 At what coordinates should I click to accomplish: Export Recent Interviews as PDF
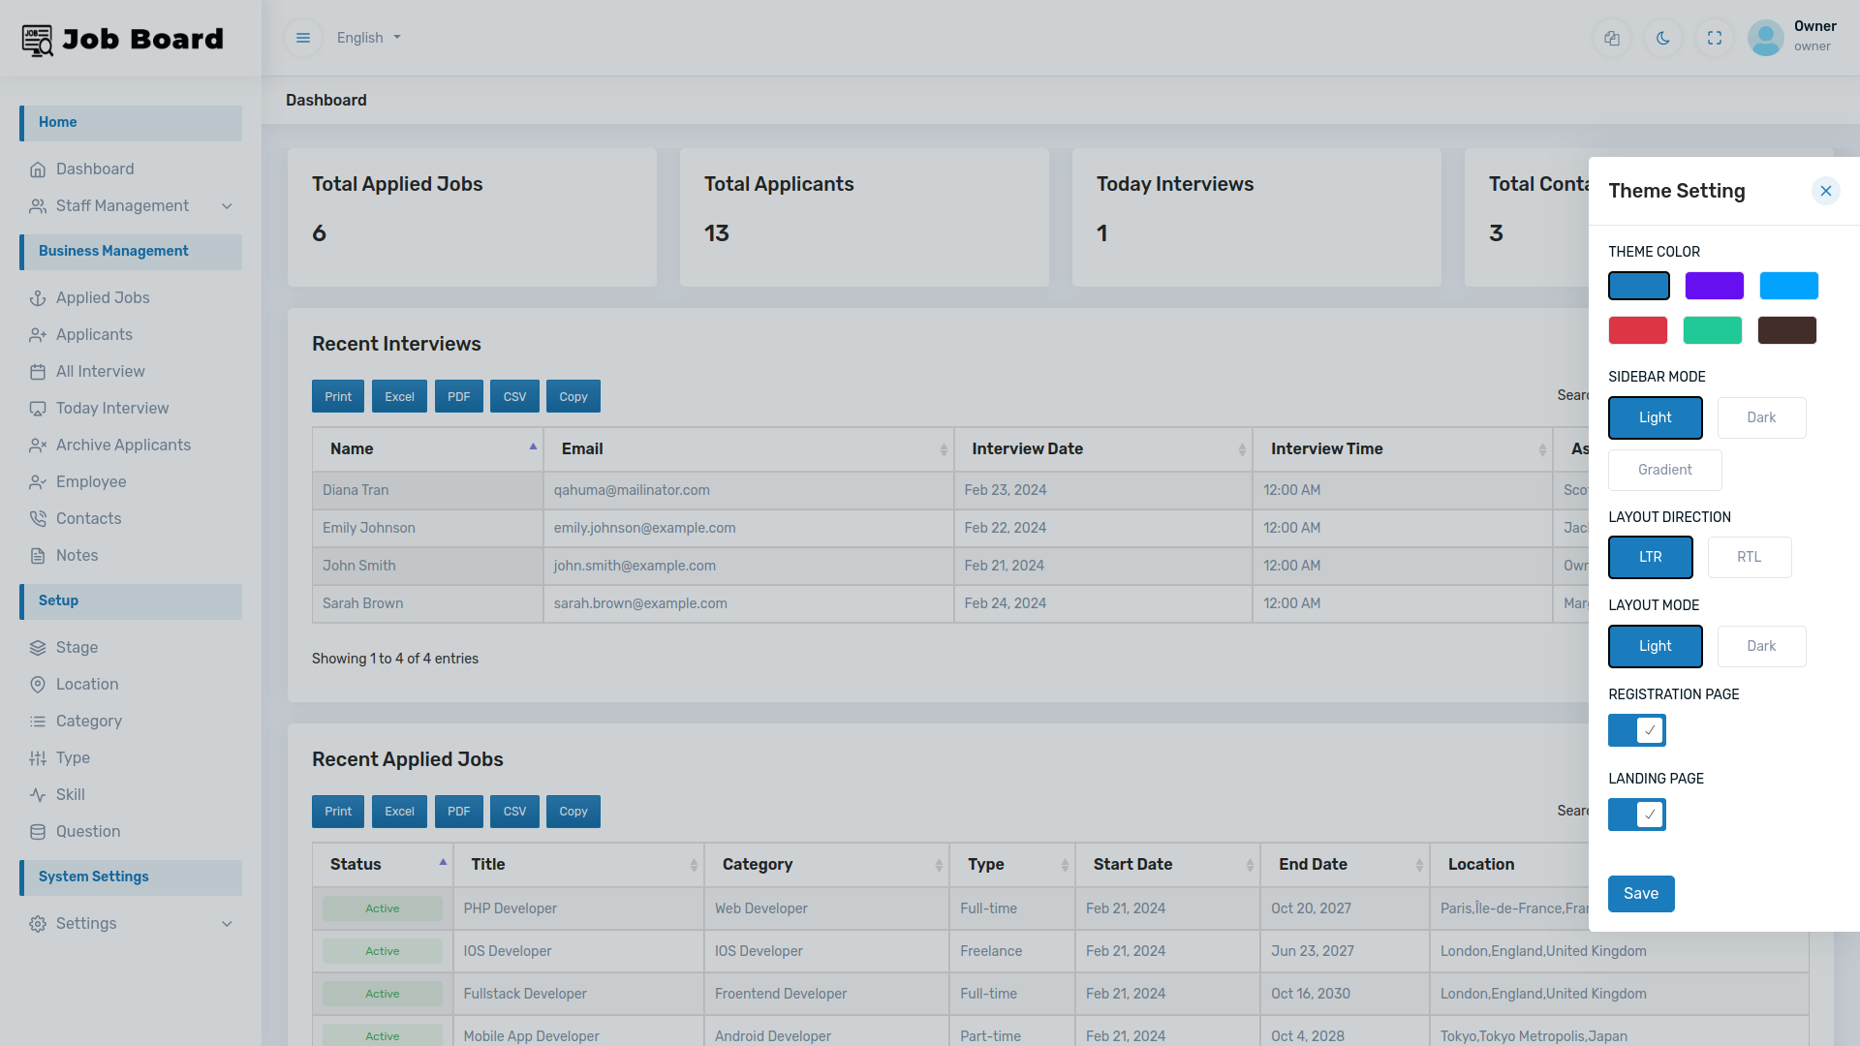point(458,396)
